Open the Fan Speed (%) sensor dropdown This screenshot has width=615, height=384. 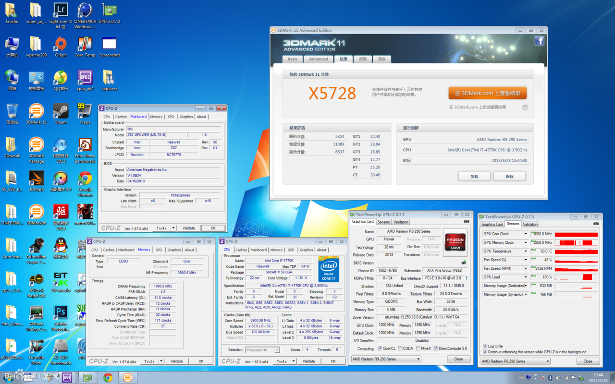point(525,260)
